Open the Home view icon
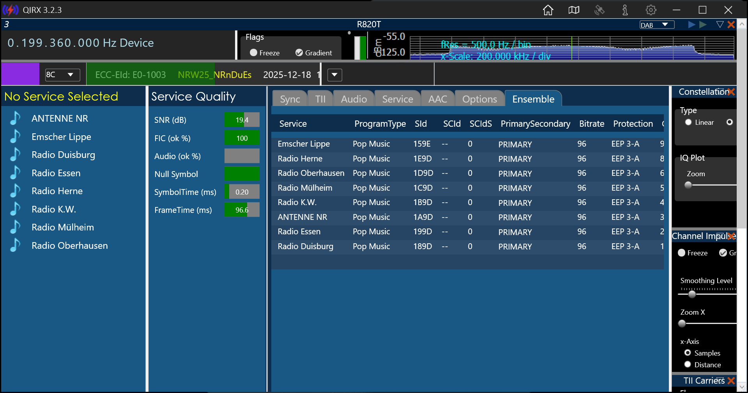 pos(548,10)
